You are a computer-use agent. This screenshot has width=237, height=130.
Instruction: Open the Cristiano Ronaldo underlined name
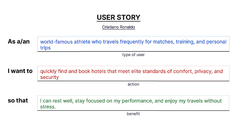tap(118, 27)
